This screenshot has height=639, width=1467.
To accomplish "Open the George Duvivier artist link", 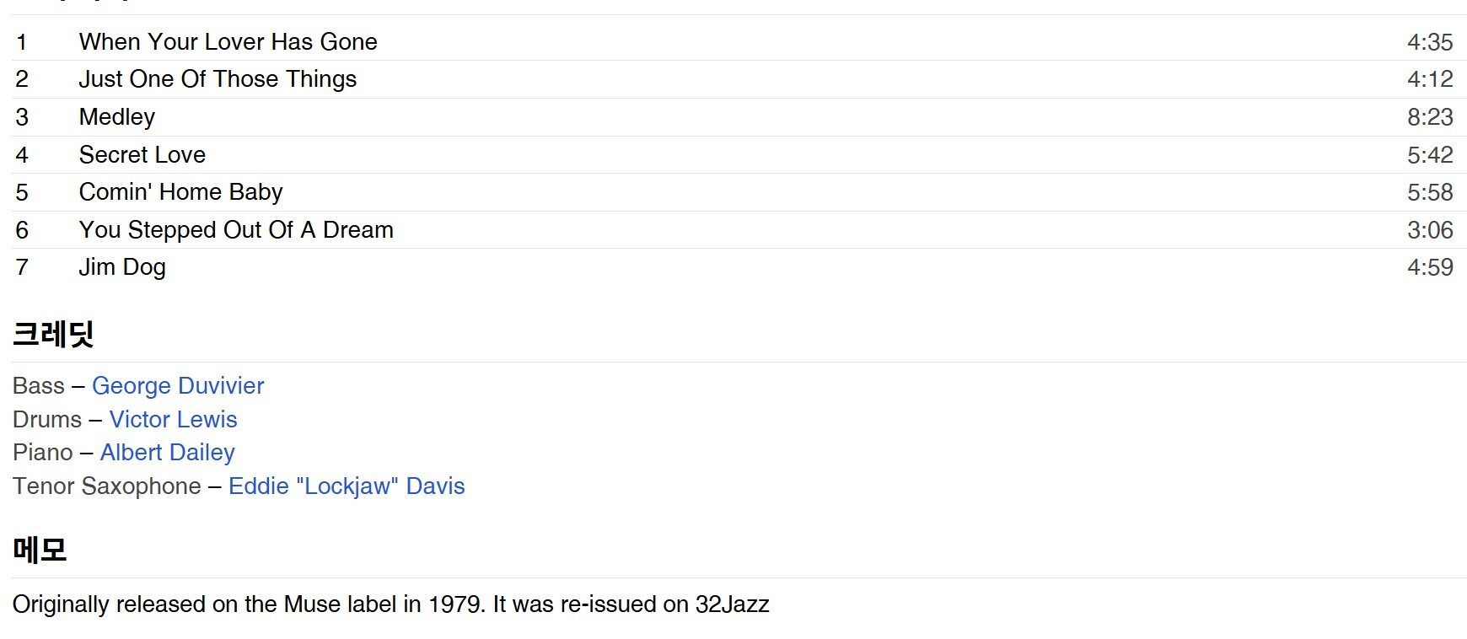I will [177, 386].
